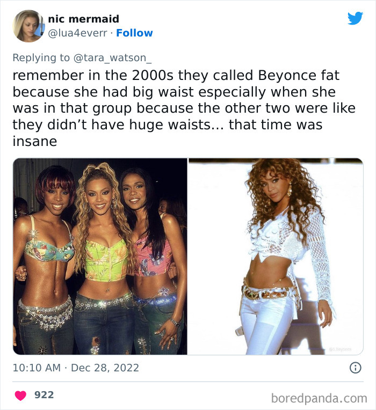Click '2000s' in the tweet's first line
This screenshot has width=376, height=410.
(x=153, y=76)
